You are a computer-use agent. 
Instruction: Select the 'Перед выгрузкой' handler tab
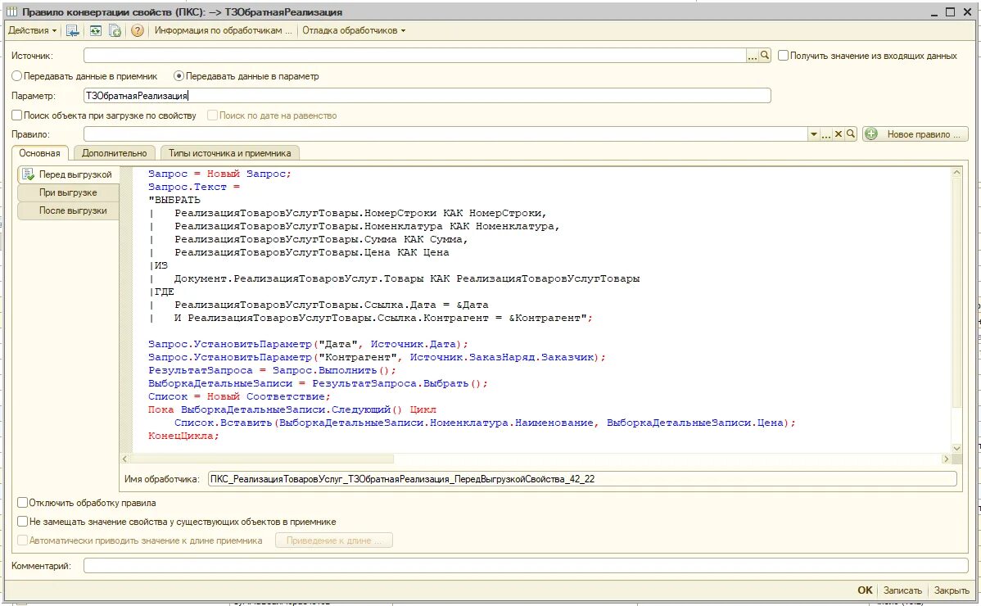click(68, 174)
